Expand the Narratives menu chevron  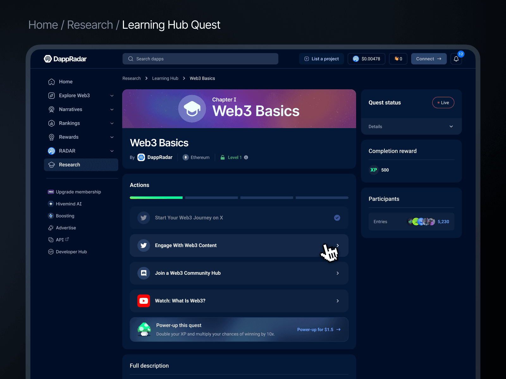[x=112, y=110]
